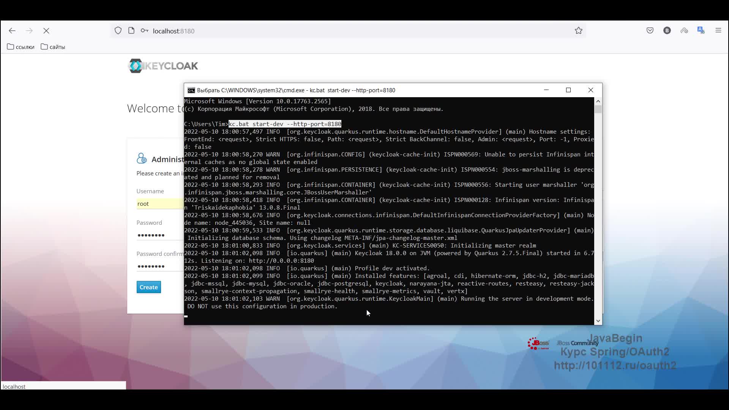
Task: Open the cloud extension icon in toolbar
Action: (x=684, y=31)
